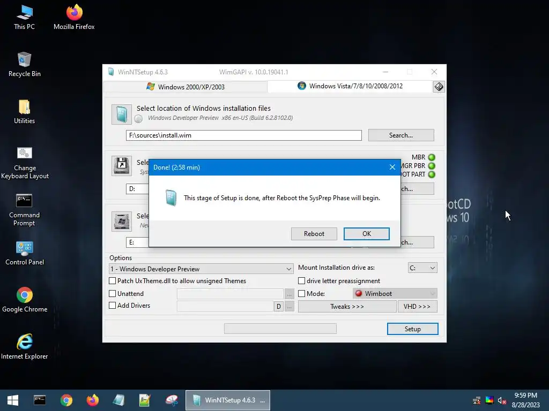Click the boot drive floppy icon
Viewport: 549px width, 411px height.
[x=122, y=166]
